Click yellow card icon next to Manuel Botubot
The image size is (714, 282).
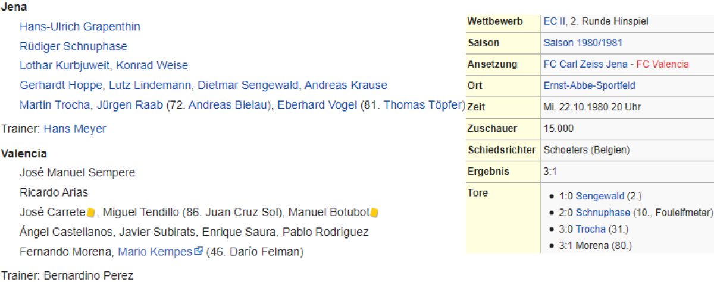[374, 212]
